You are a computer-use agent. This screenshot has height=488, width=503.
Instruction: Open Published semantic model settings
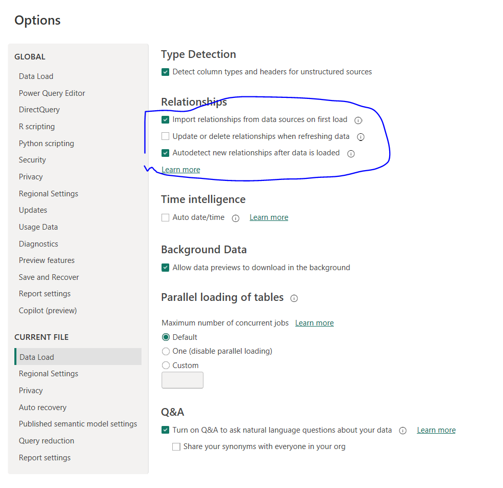[77, 424]
